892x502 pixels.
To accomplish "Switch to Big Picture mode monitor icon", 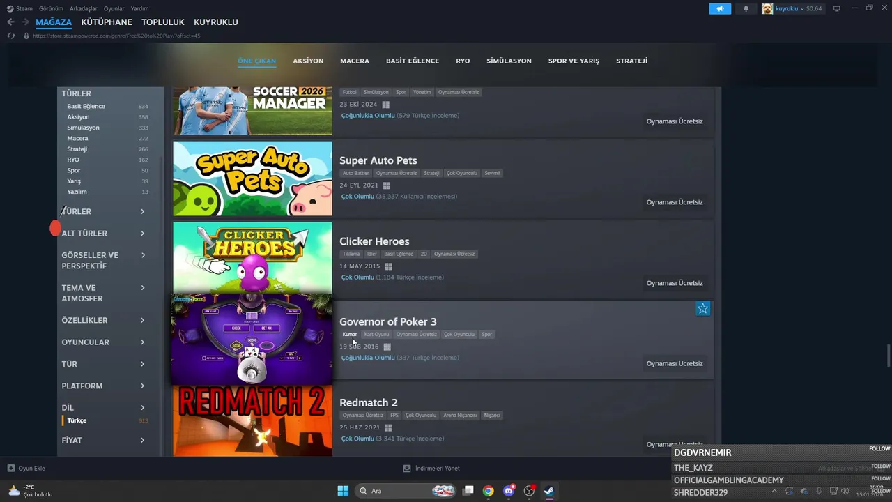I will (x=836, y=8).
